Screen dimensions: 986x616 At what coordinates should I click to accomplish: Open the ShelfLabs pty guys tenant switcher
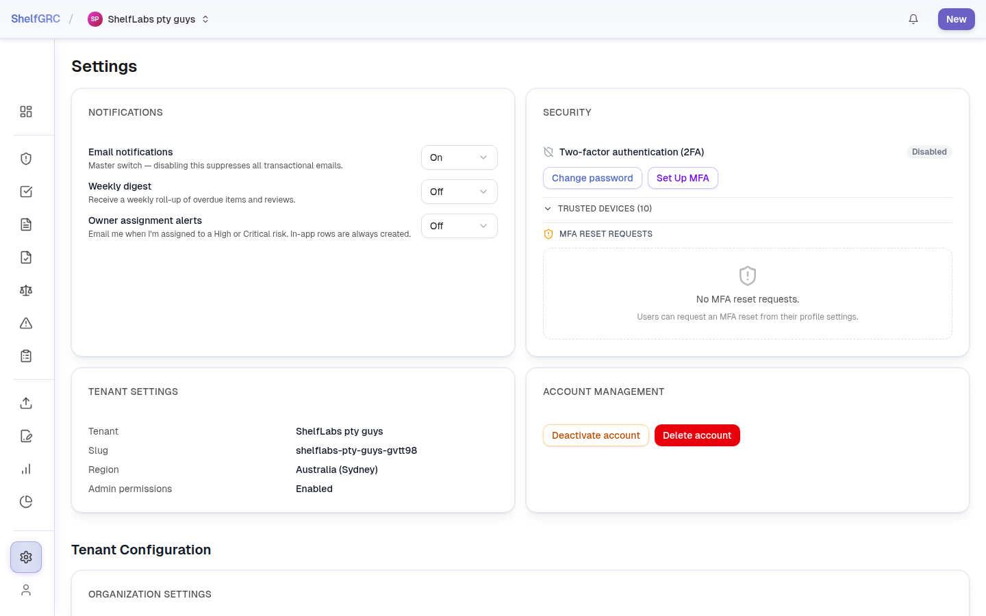coord(149,19)
